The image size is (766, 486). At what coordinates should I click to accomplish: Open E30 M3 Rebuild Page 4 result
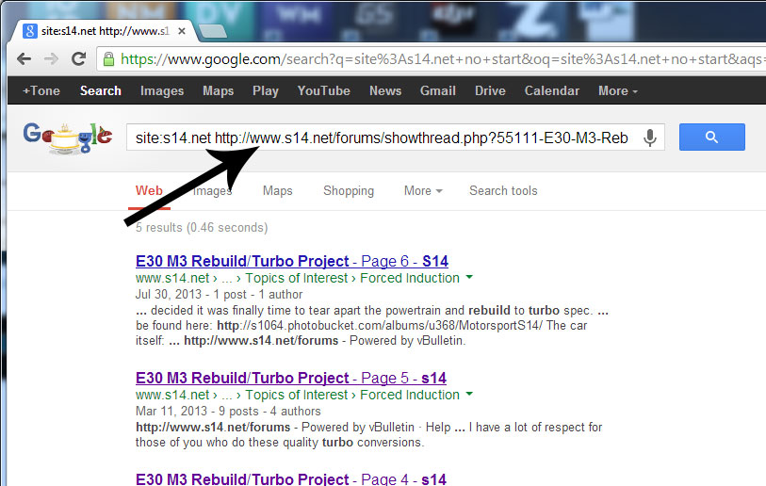coord(291,478)
